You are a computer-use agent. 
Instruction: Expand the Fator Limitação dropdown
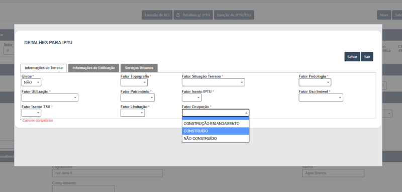click(x=133, y=113)
